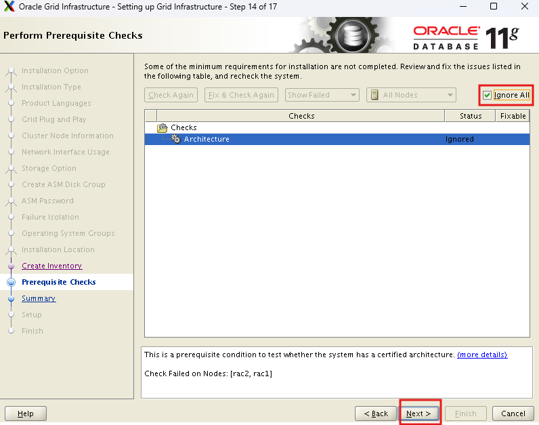Click the Cancel button
Viewport: 539px width, 425px height.
point(513,413)
